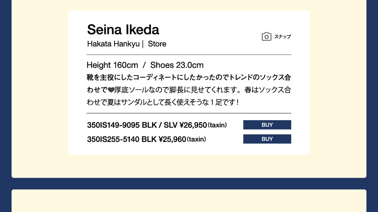Click the Seina Ikeda name heading
This screenshot has height=212, width=378.
click(x=123, y=30)
